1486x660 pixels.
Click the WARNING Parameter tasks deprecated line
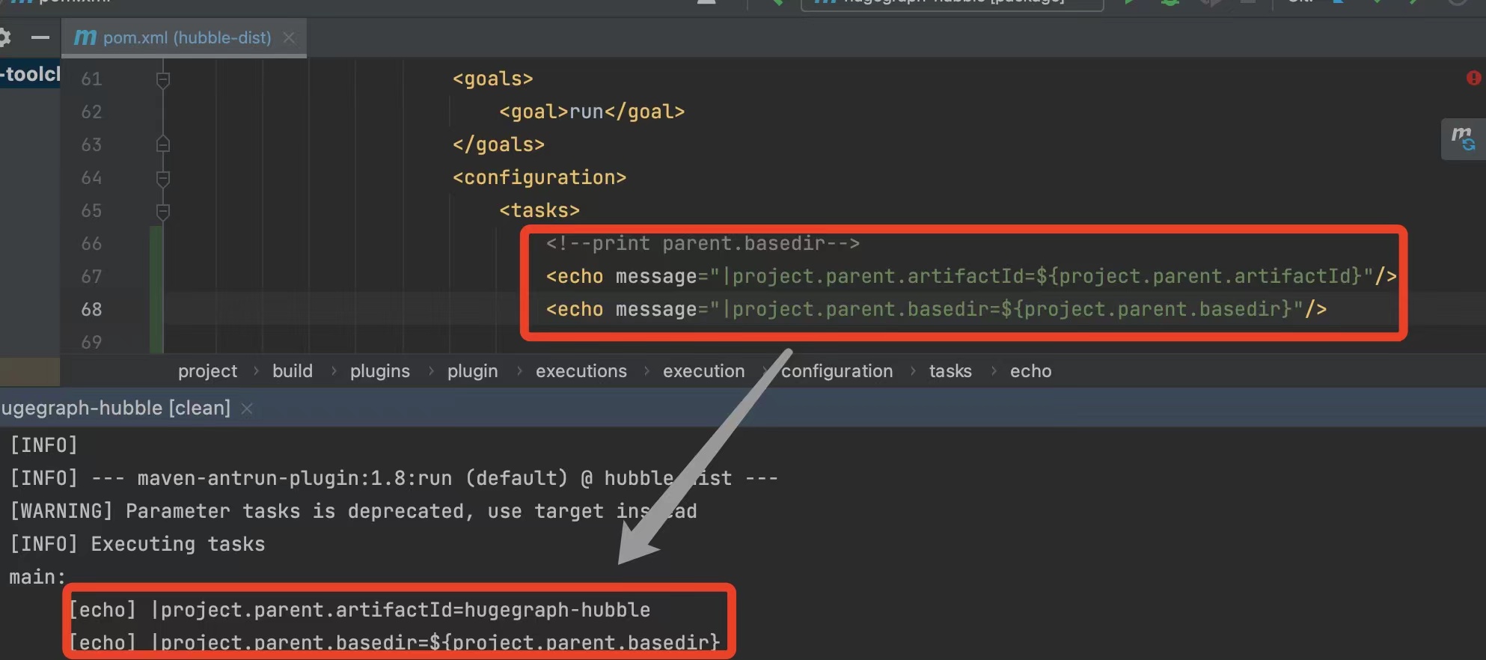coord(353,511)
